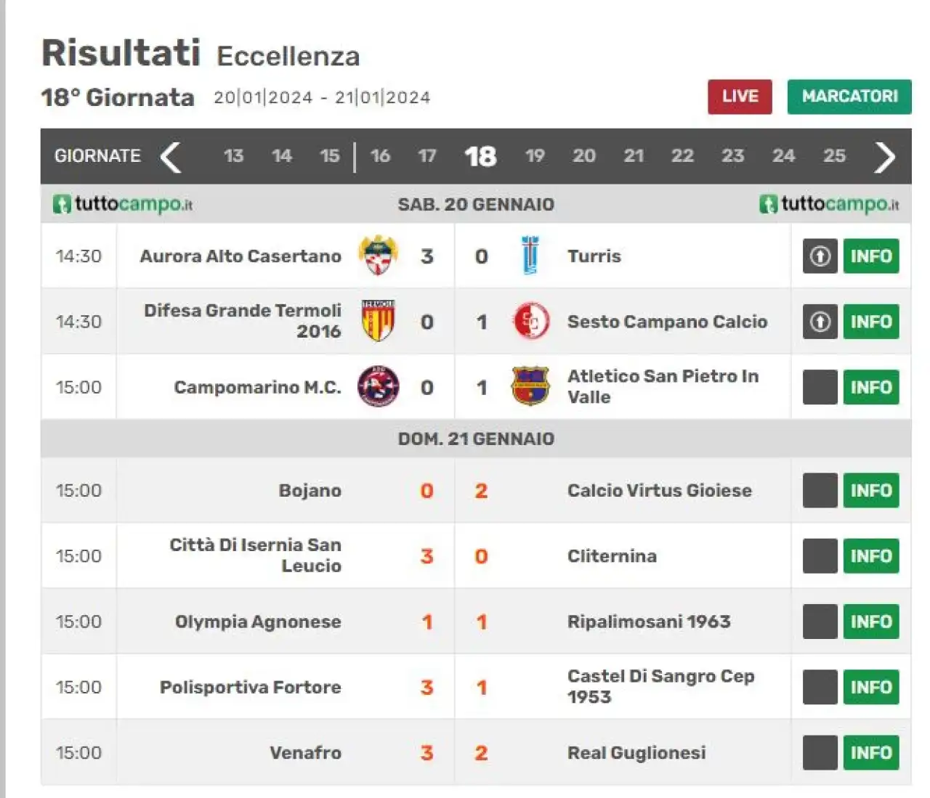The width and height of the screenshot is (930, 798).
Task: Click the Polisportiva Fortore team name
Action: [251, 687]
